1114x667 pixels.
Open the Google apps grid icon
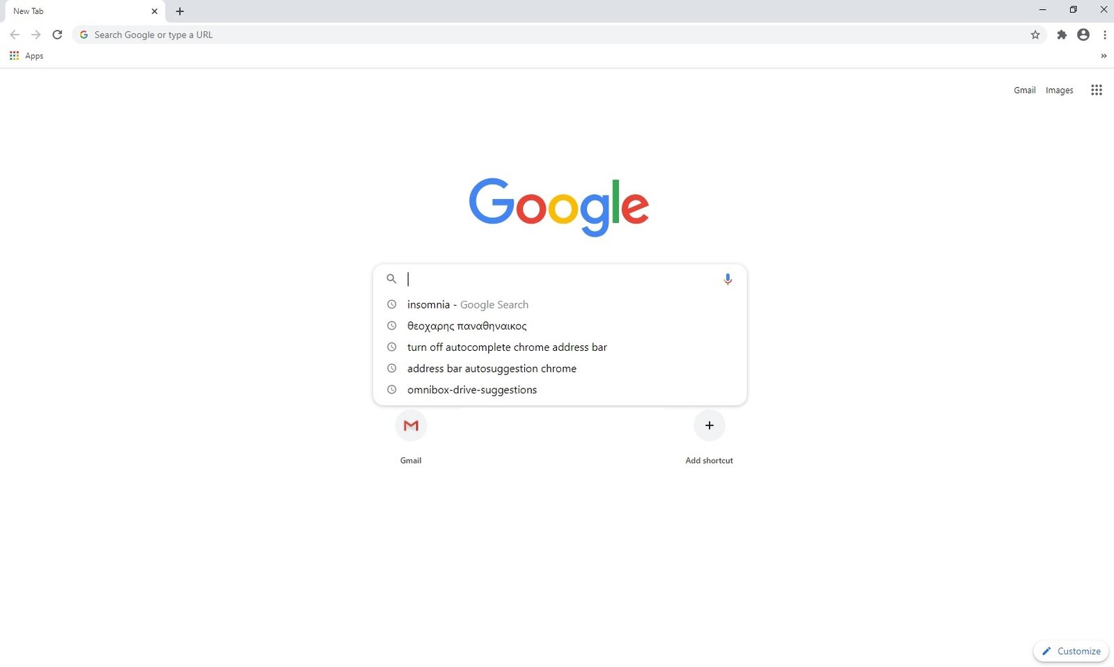click(x=1097, y=90)
